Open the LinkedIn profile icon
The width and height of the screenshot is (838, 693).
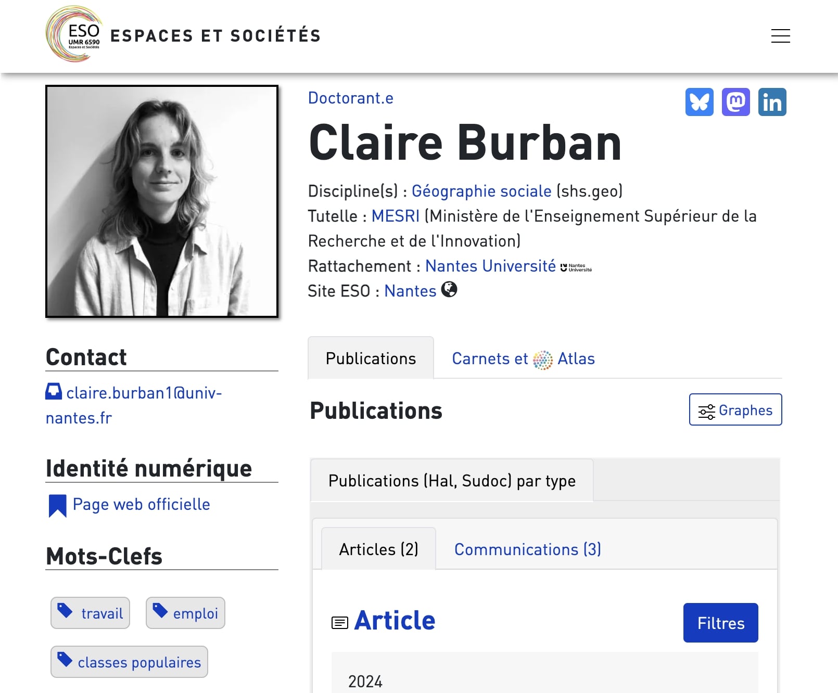point(772,102)
